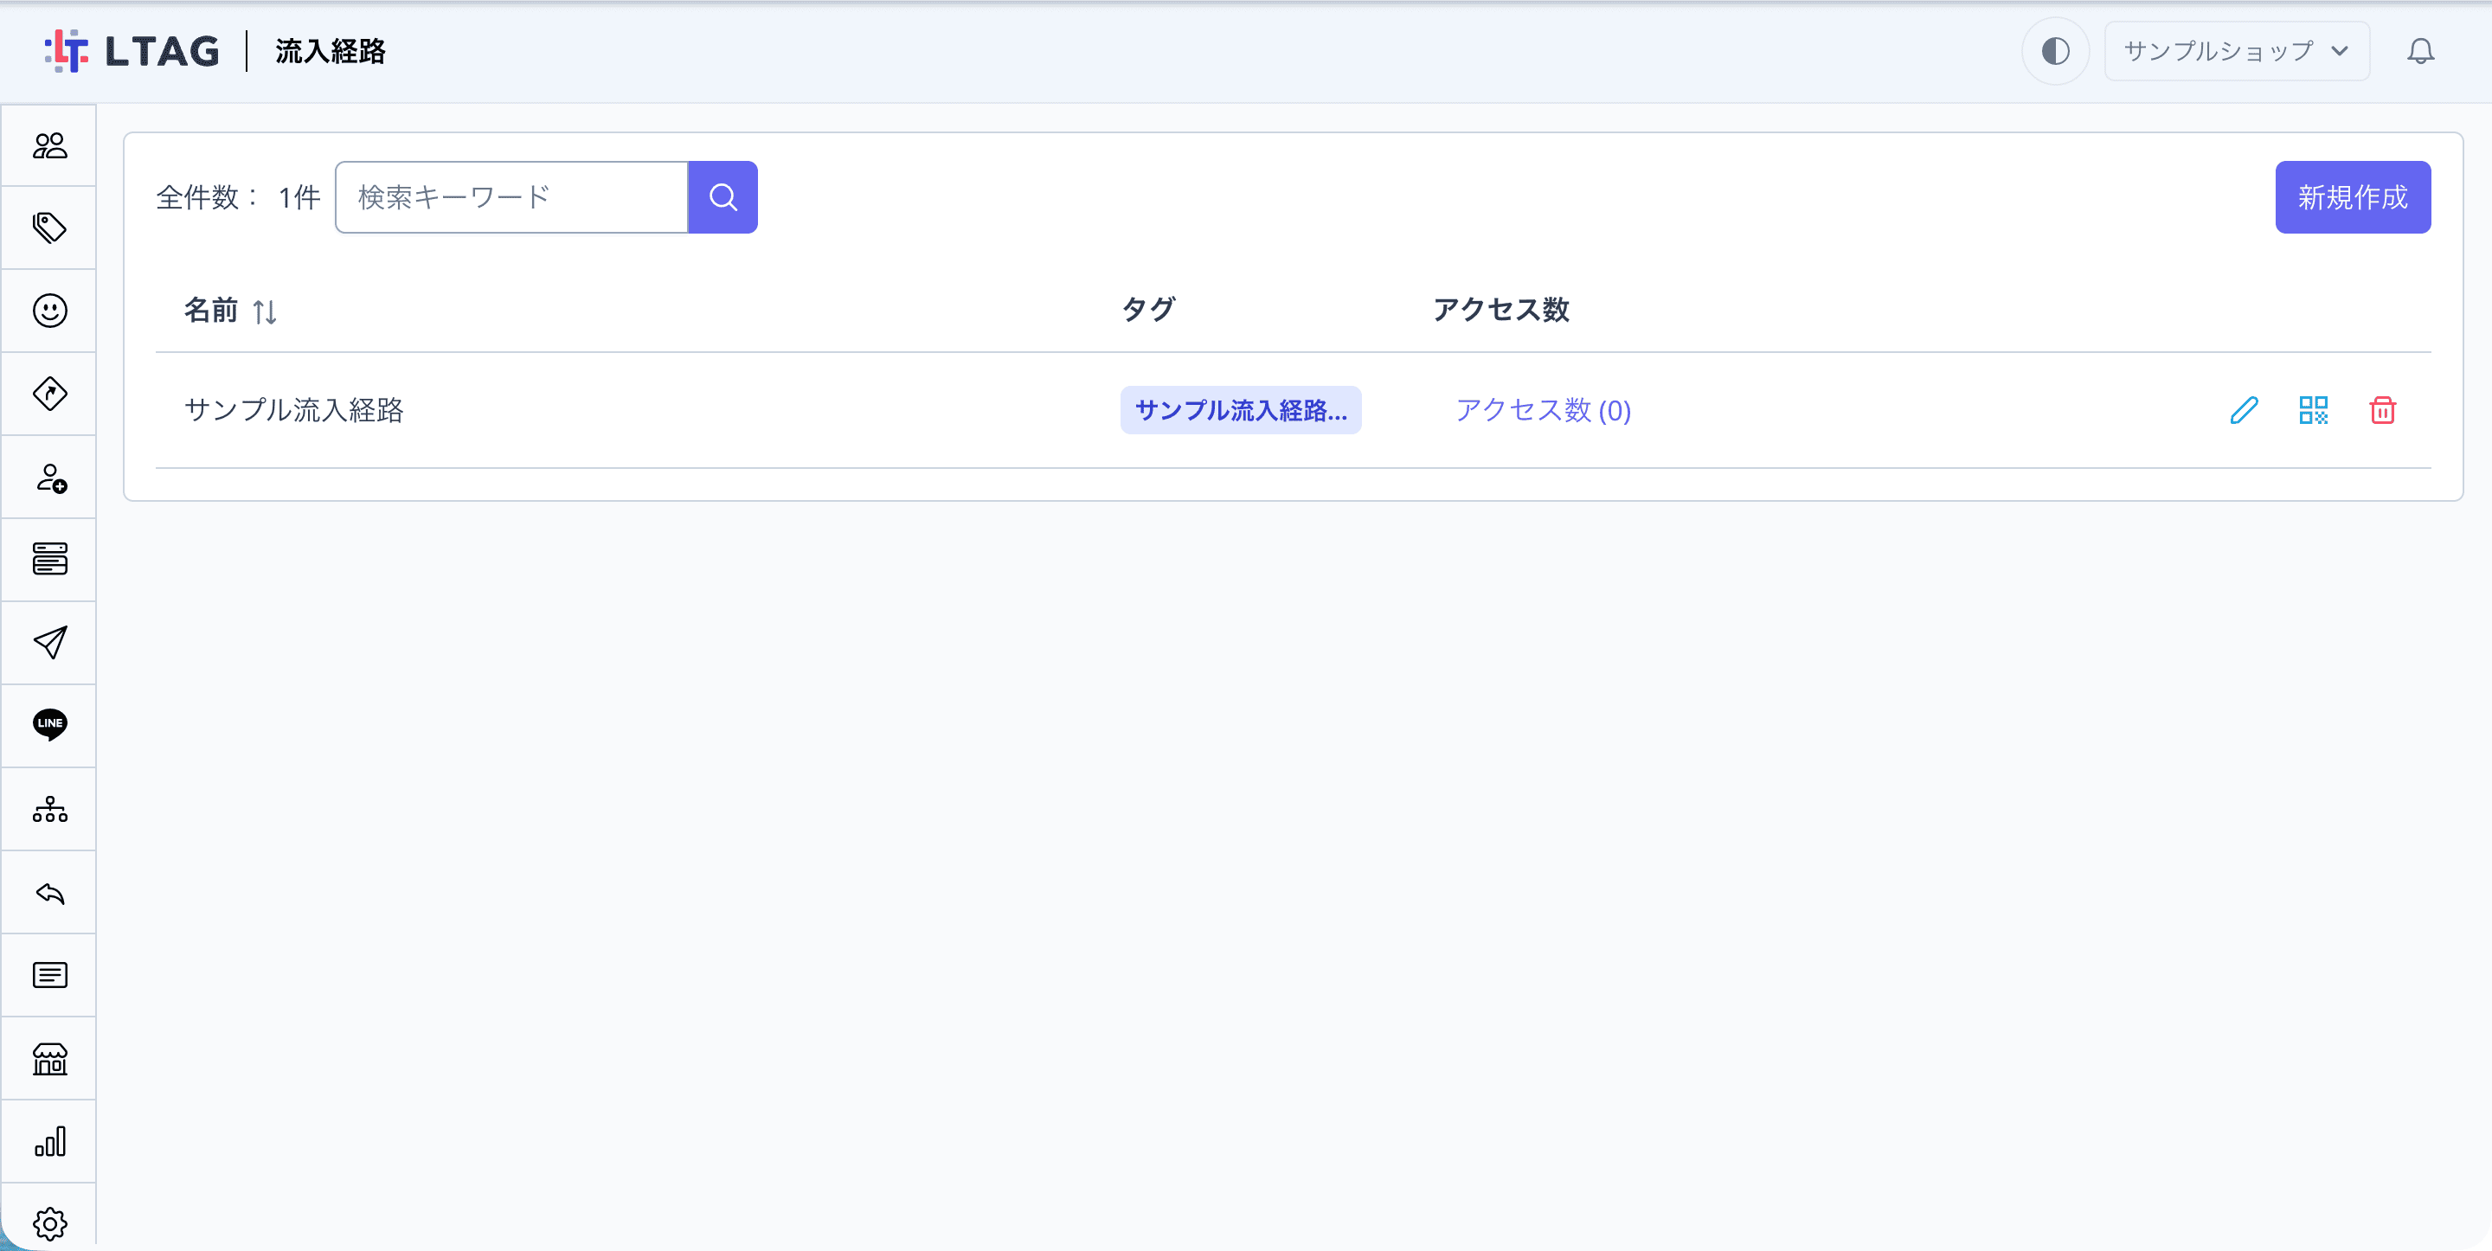Open the hierarchy tree sidebar icon

point(49,809)
